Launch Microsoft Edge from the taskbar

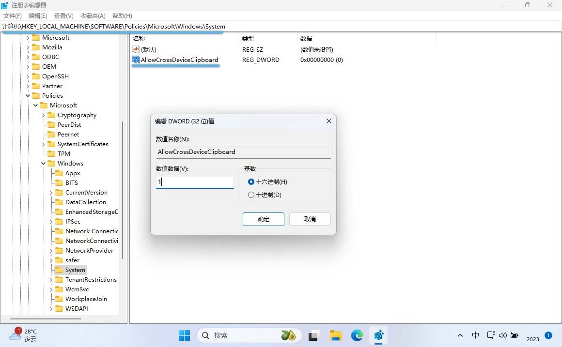(x=357, y=335)
